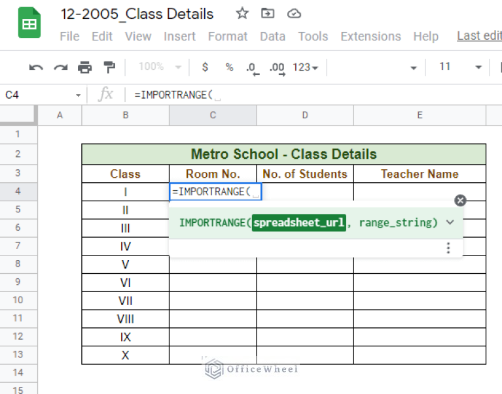Screen dimensions: 502x394
Task: Decrease decimal places button
Action: 251,67
